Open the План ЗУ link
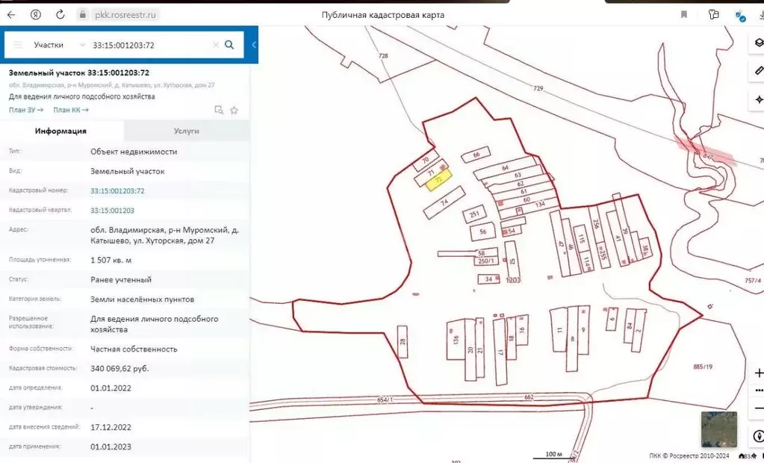This screenshot has height=463, width=764. pos(26,110)
